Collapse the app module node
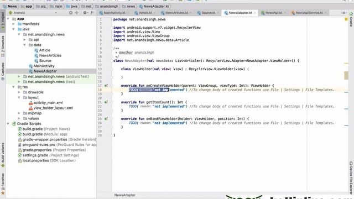 tap(8, 19)
